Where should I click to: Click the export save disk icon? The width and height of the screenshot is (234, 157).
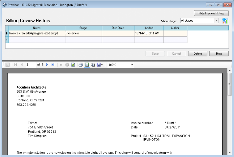click(x=98, y=65)
